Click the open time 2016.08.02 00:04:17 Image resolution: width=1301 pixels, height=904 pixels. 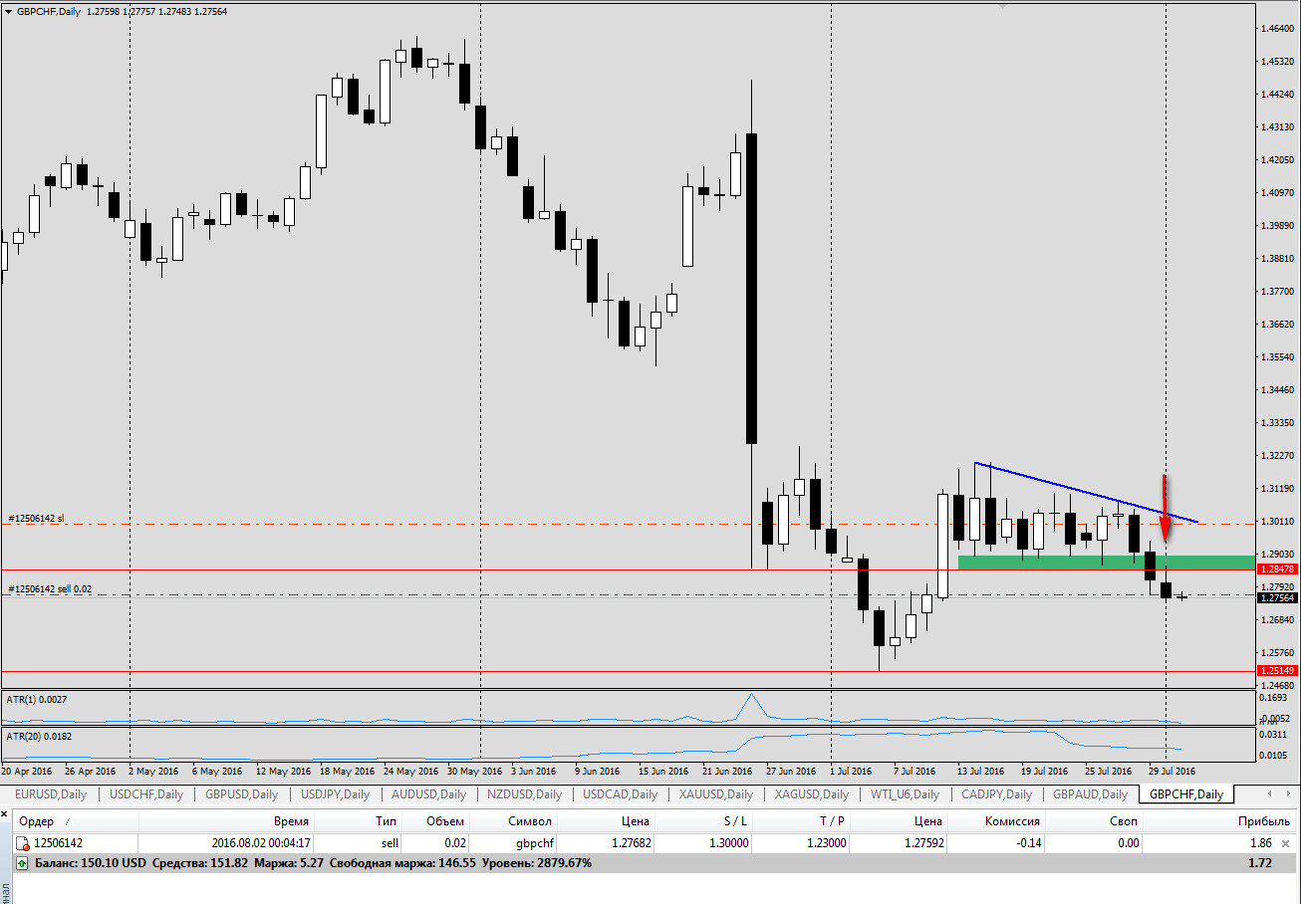[261, 843]
